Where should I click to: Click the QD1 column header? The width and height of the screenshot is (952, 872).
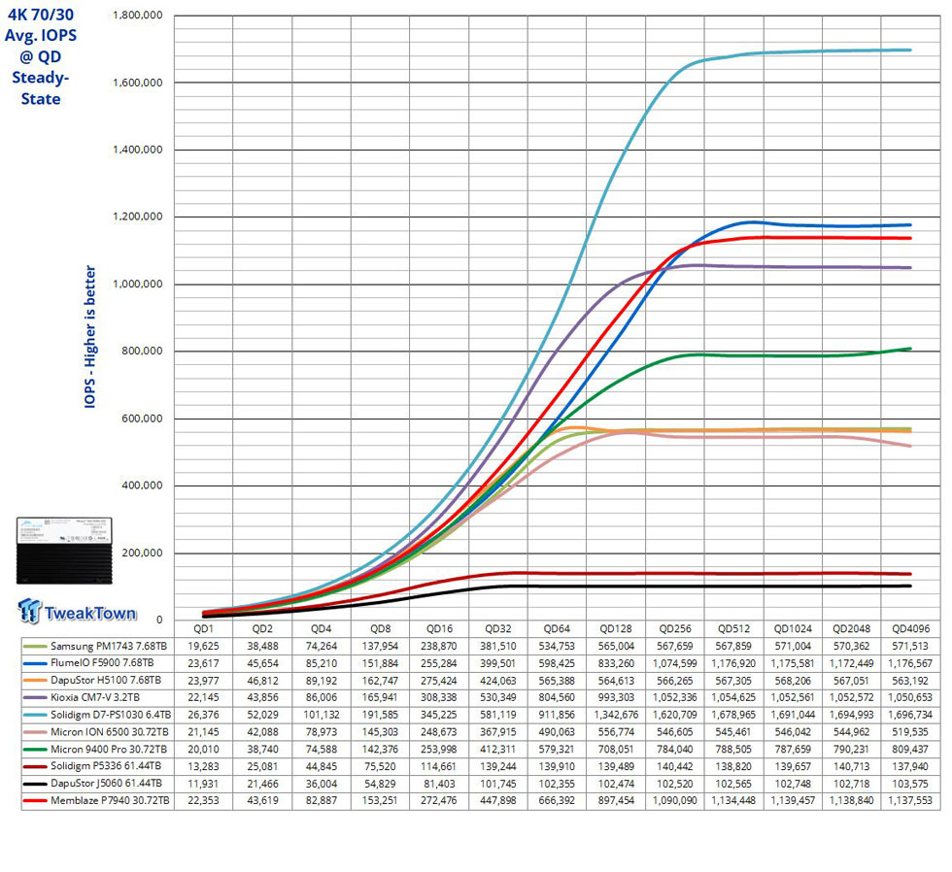[203, 629]
